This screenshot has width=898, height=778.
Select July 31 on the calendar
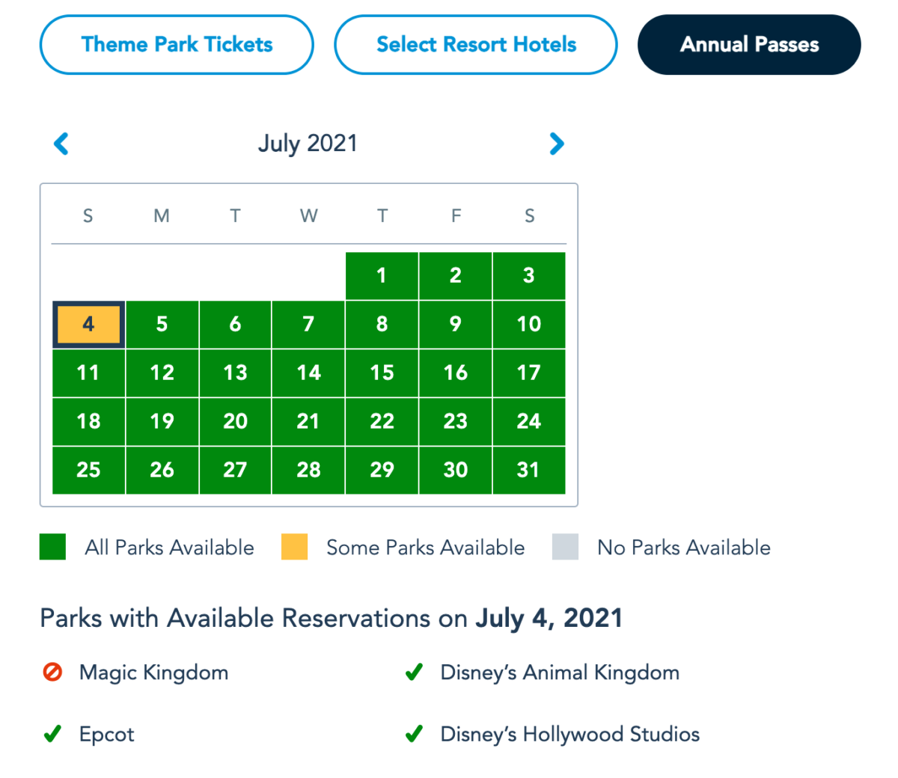[529, 471]
